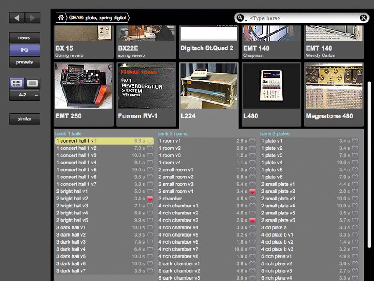
Task: Open the BX 15 spring reverb card
Action: click(84, 42)
